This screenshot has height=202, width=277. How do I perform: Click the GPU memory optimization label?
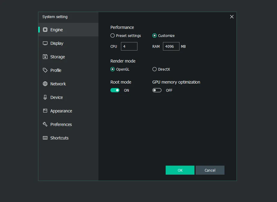(x=176, y=82)
